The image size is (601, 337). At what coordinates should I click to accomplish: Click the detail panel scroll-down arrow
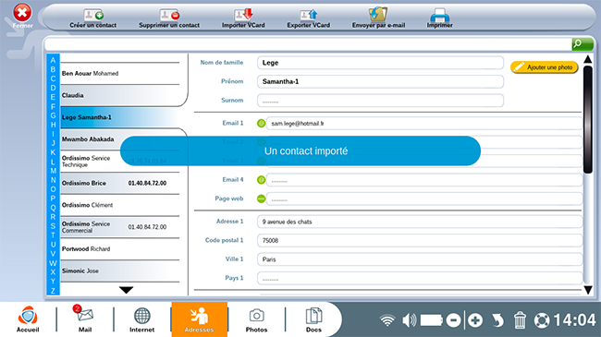[588, 290]
